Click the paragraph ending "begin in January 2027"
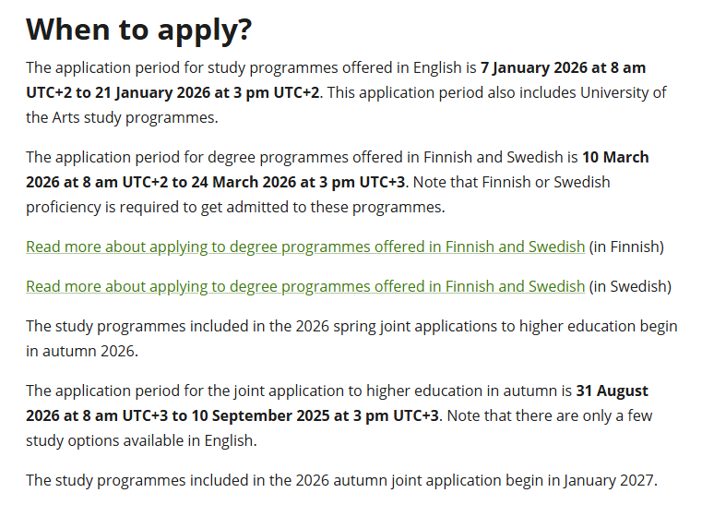 click(341, 480)
